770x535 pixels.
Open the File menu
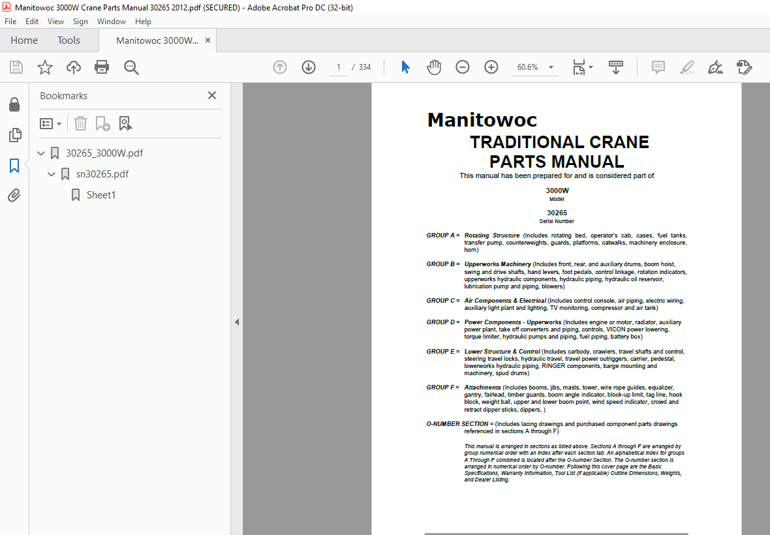click(x=10, y=22)
